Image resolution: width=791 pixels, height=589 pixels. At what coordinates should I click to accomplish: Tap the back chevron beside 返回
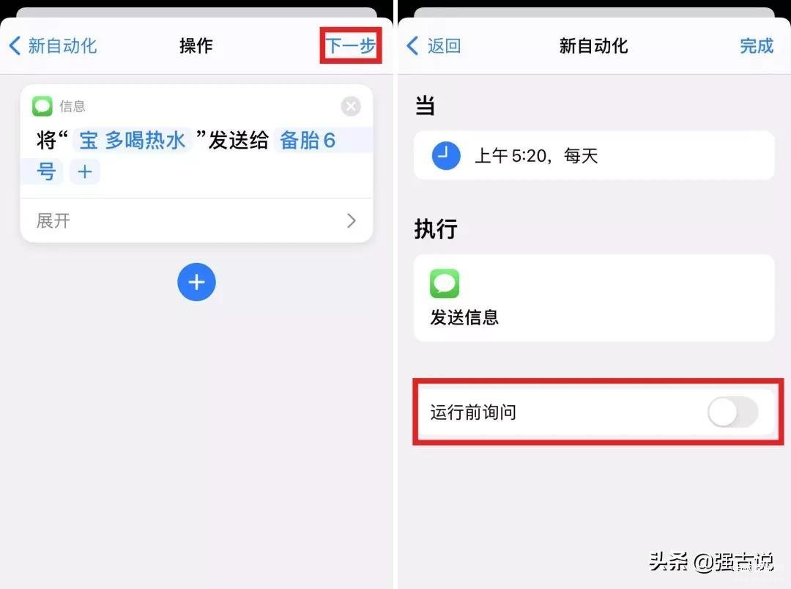click(412, 45)
